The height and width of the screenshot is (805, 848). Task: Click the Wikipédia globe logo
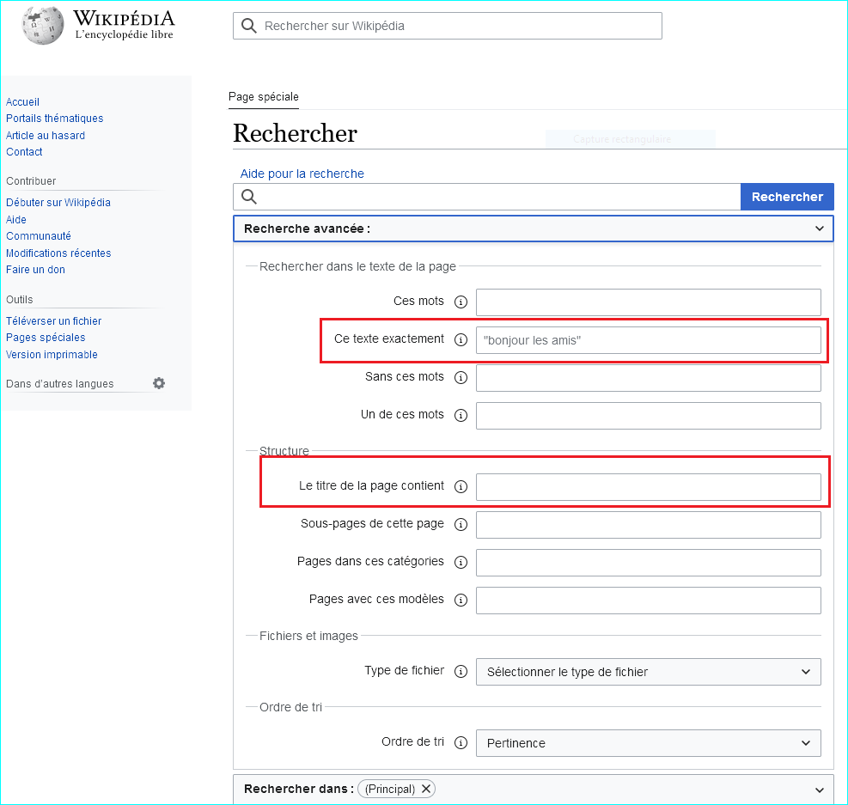[x=43, y=26]
